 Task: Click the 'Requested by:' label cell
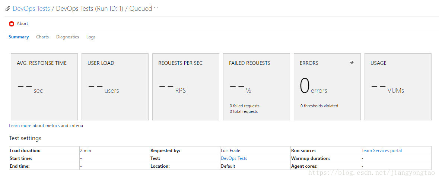(185, 151)
